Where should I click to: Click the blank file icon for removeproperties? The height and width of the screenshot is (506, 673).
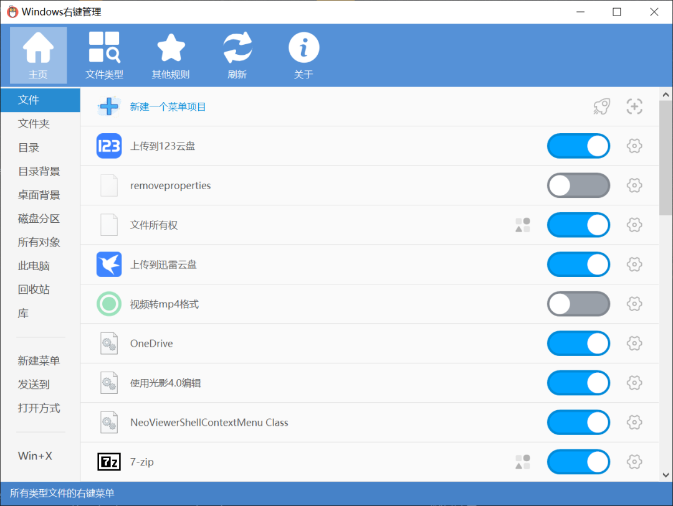(x=109, y=185)
